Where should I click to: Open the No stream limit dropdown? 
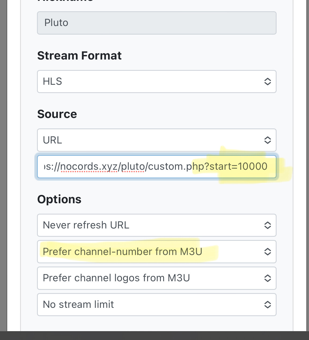150,305
